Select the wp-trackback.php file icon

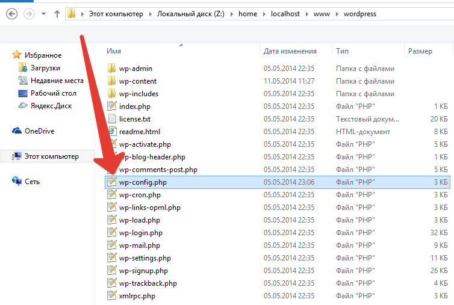pyautogui.click(x=112, y=283)
